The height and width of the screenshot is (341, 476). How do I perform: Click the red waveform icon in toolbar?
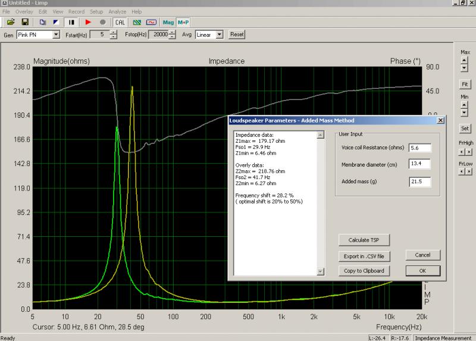click(152, 22)
